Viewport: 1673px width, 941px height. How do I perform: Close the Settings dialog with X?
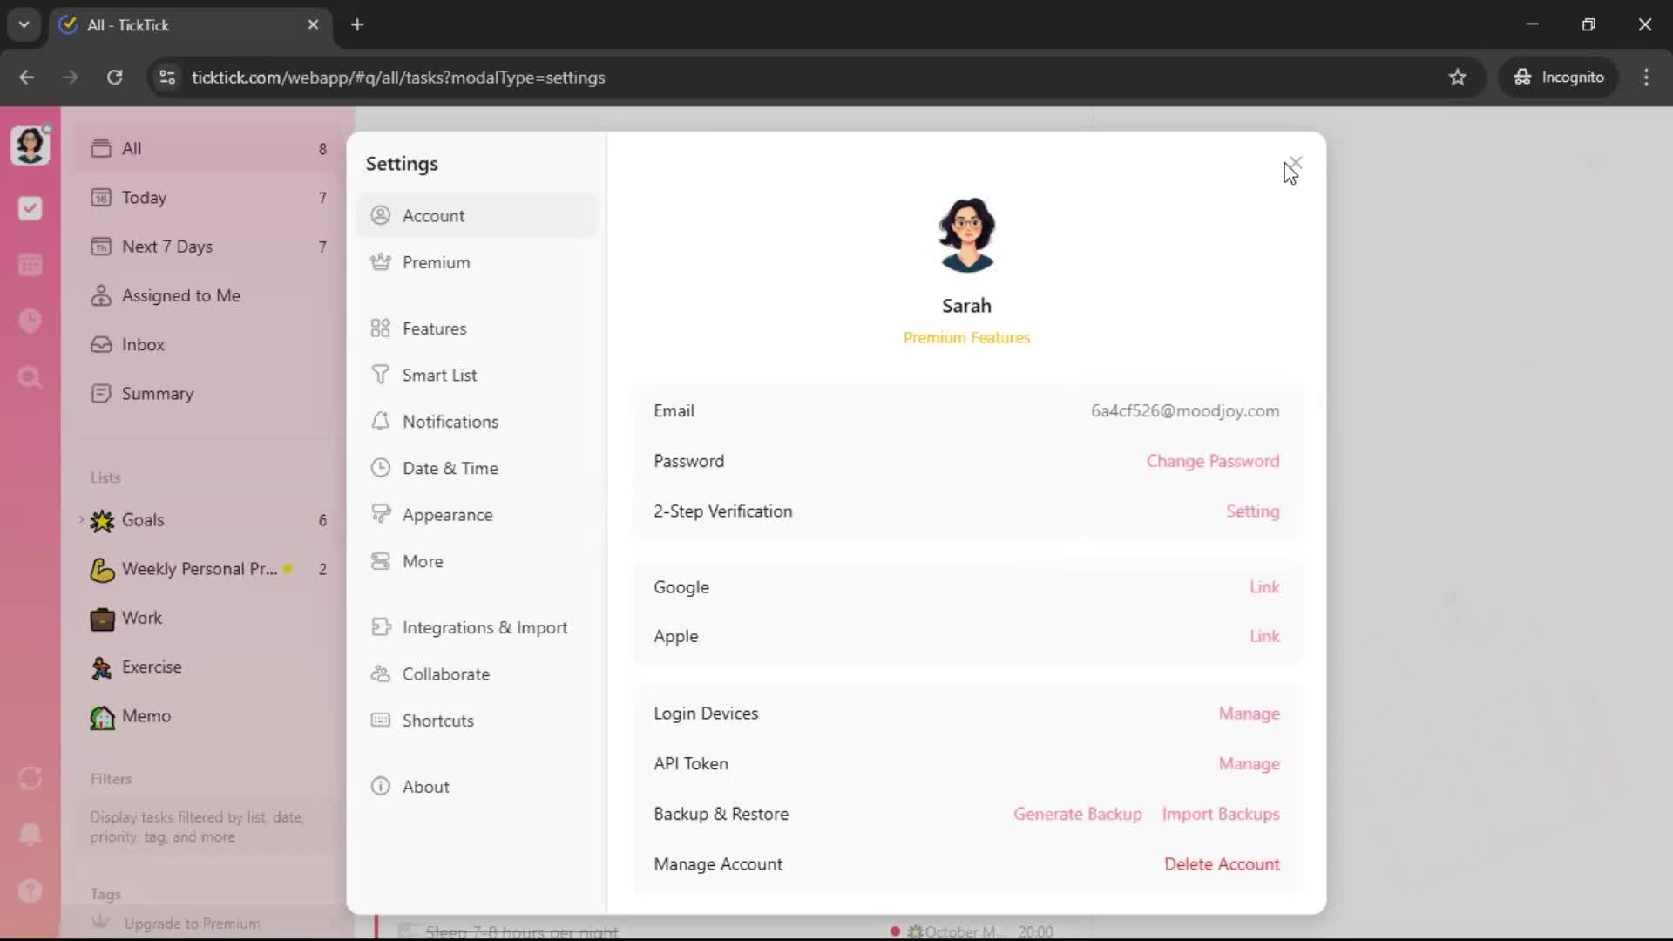[1296, 163]
